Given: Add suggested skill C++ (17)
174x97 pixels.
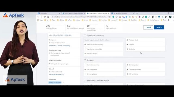Looking at the screenshot, I should pos(52,35).
